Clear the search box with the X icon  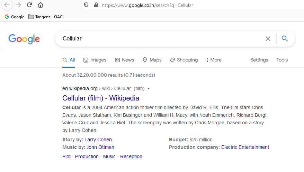coord(268,39)
